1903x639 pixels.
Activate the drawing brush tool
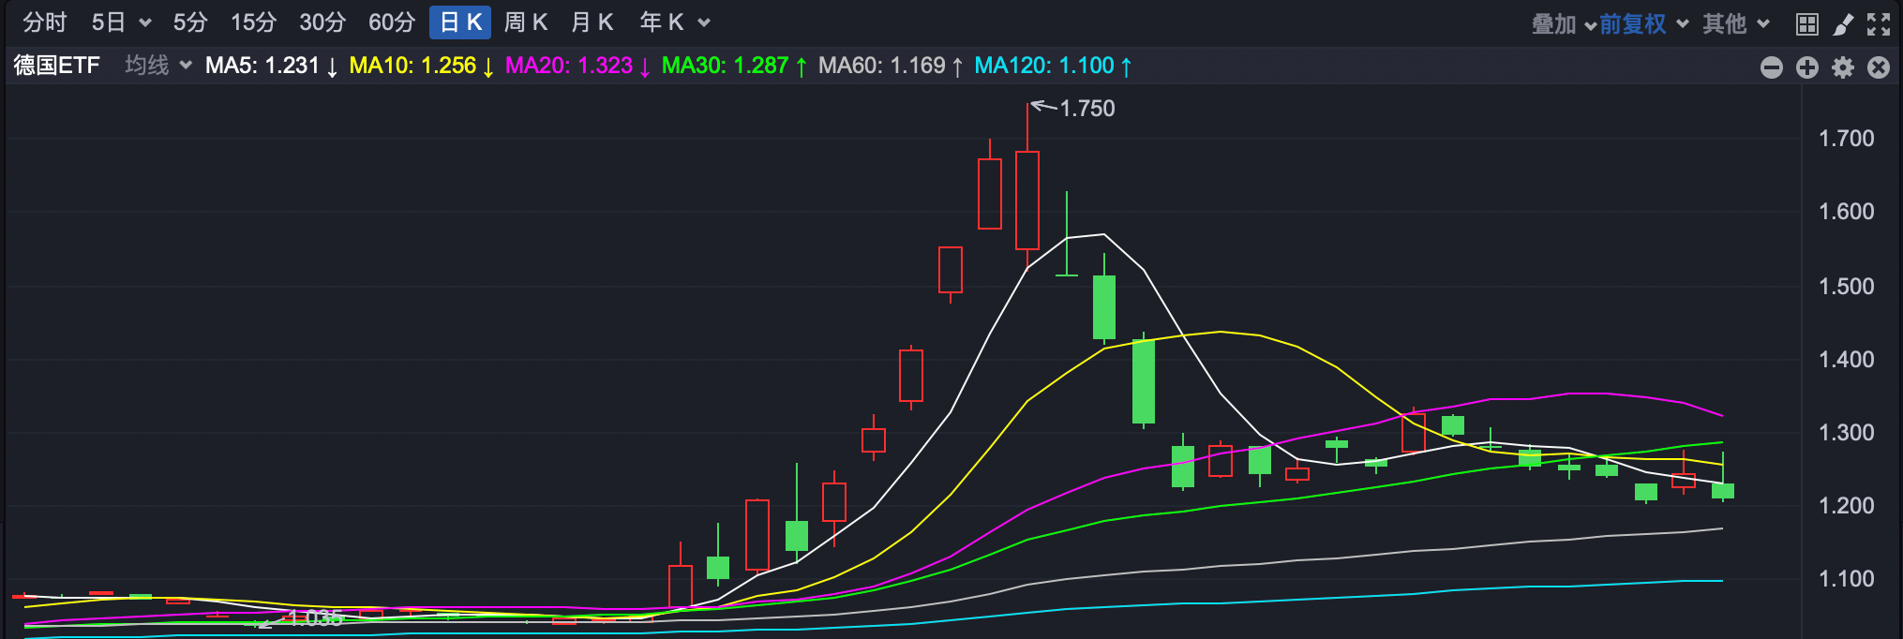click(1843, 24)
